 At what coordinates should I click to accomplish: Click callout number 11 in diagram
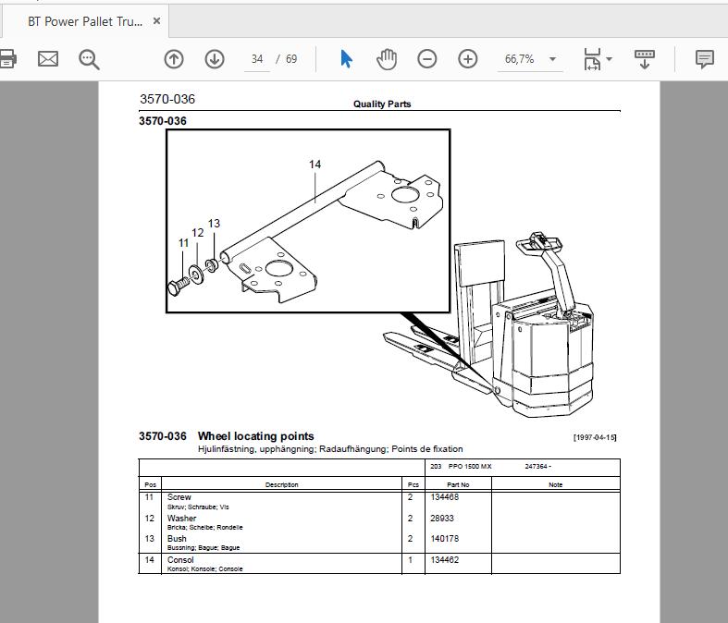(183, 243)
